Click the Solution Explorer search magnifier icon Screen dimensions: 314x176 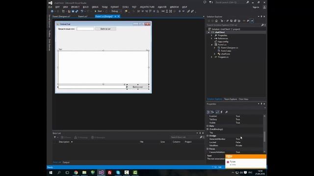tap(262, 25)
